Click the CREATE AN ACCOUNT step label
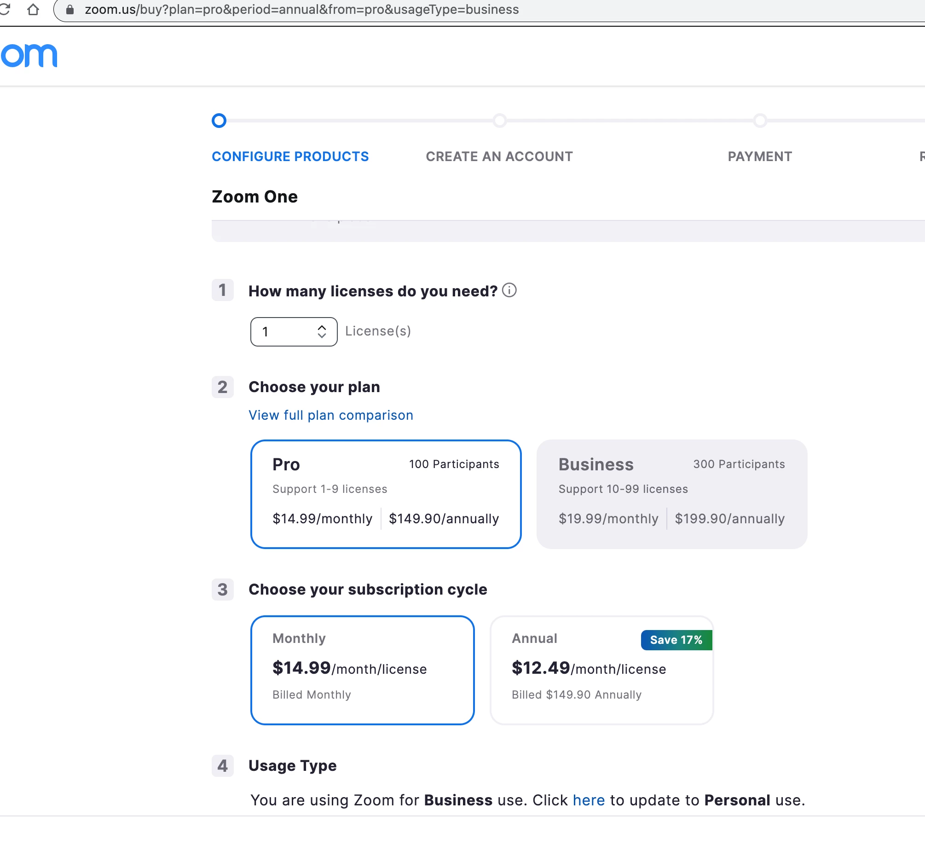The width and height of the screenshot is (925, 856). pyautogui.click(x=499, y=156)
